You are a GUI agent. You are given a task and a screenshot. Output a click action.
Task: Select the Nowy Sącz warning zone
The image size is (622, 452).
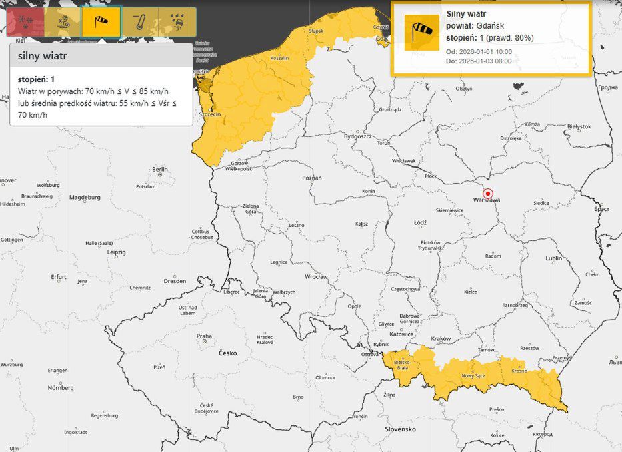[x=473, y=376]
